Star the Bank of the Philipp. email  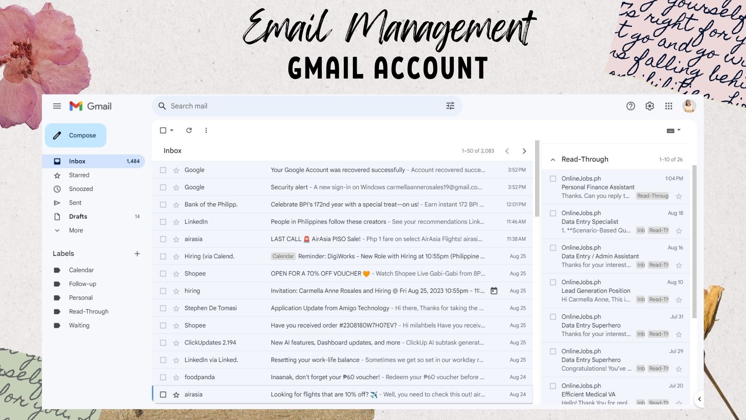coord(176,205)
